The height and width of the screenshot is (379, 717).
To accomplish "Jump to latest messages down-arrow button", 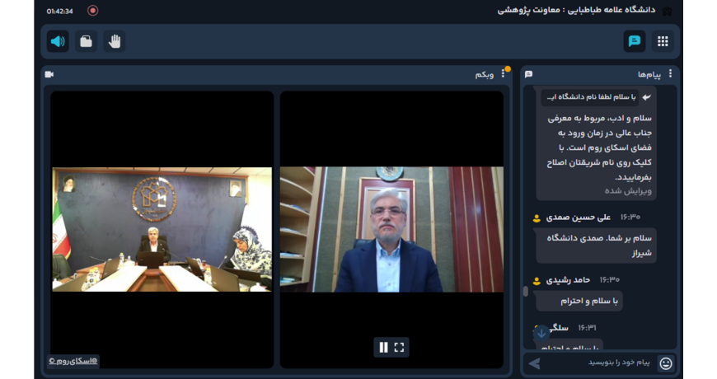I will (x=541, y=334).
